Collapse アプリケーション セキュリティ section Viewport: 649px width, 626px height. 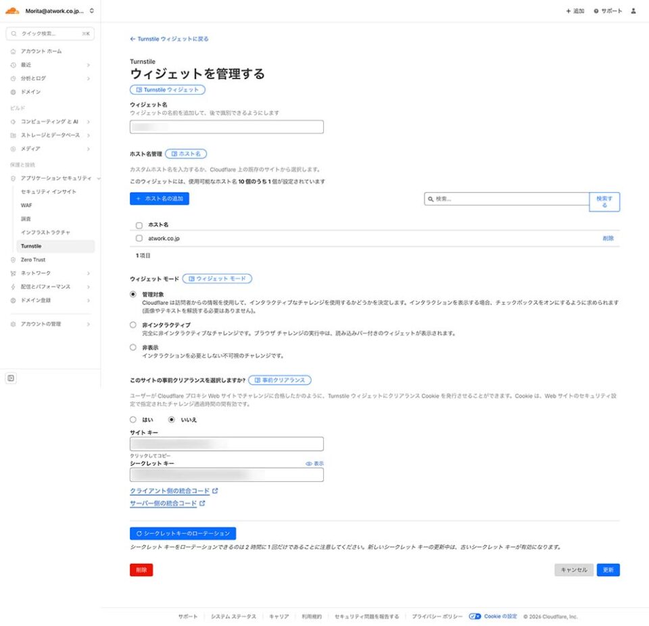(x=99, y=178)
